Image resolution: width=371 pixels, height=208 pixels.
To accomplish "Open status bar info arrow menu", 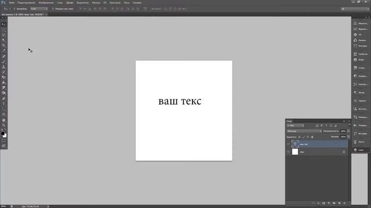I will [48, 206].
